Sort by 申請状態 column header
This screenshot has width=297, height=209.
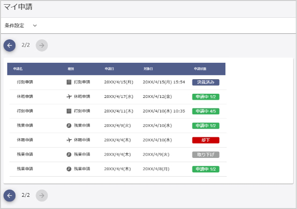point(200,69)
